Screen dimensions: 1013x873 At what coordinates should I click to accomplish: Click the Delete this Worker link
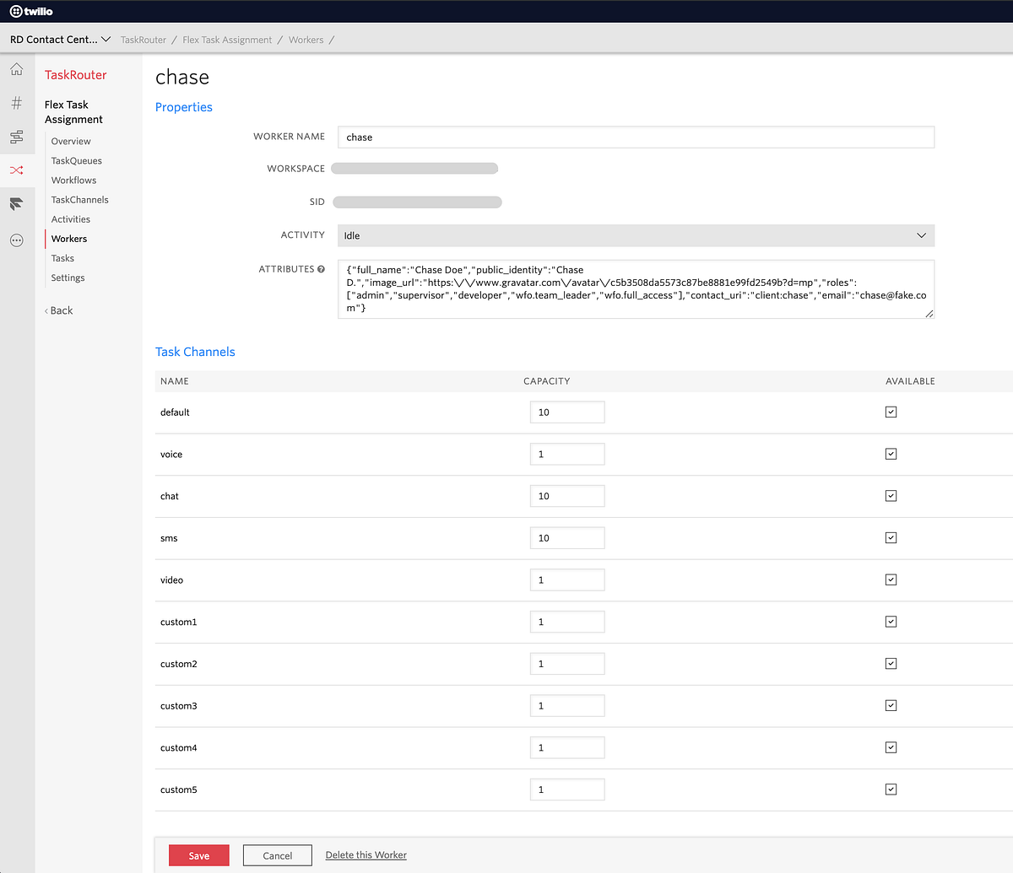coord(366,854)
